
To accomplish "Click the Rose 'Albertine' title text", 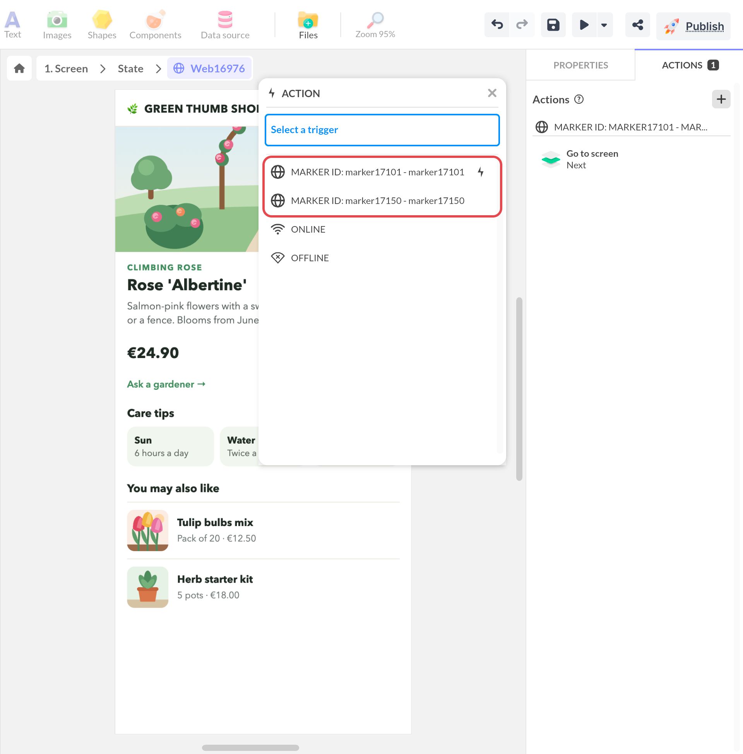I will 187,285.
